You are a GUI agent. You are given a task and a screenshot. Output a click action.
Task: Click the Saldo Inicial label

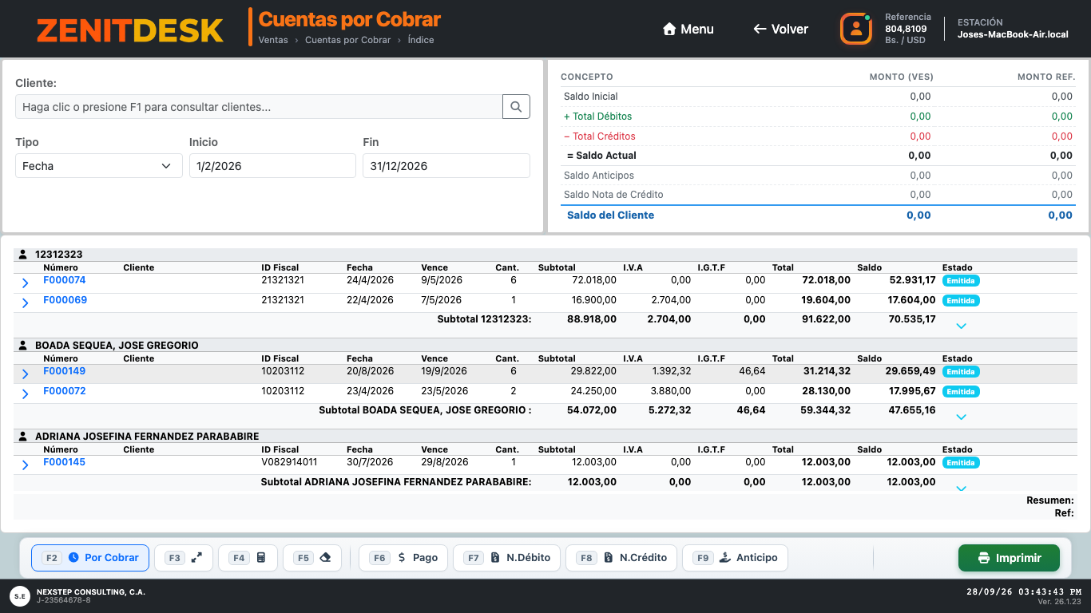591,97
